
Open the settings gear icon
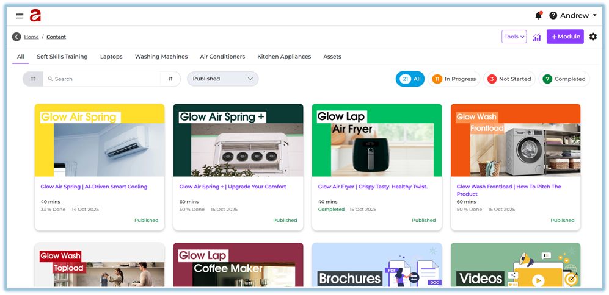coord(593,37)
